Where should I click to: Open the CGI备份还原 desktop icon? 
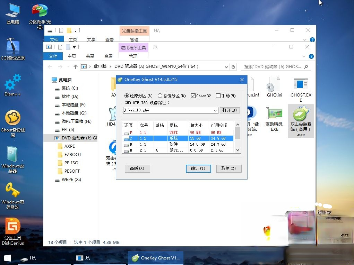[12, 49]
